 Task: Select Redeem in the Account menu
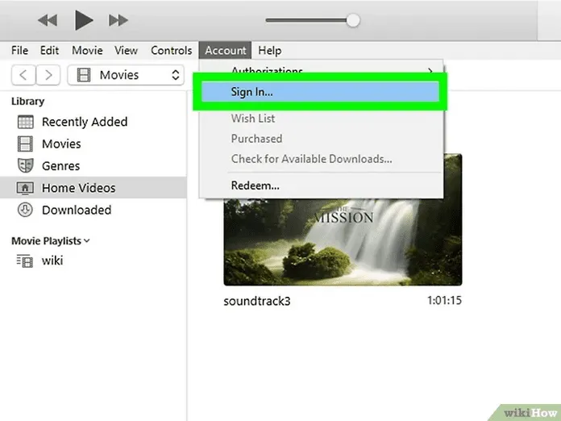(256, 185)
